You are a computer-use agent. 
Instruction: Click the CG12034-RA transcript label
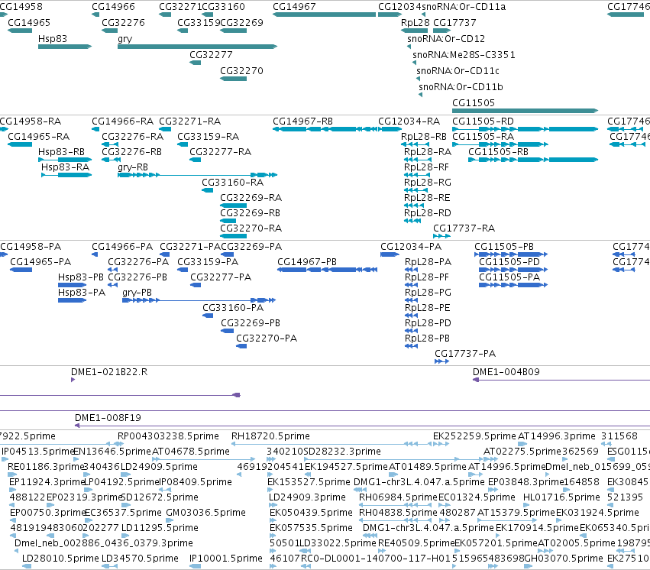pyautogui.click(x=409, y=121)
